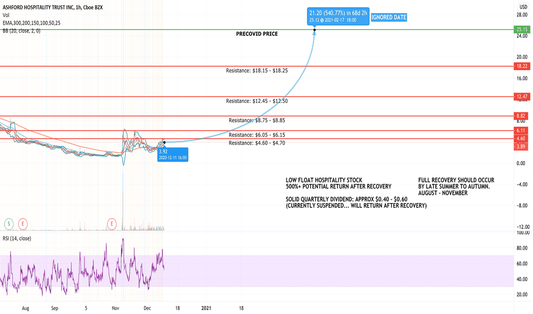This screenshot has height=314, width=533.
Task: Select the green 25.15 price label
Action: point(522,29)
